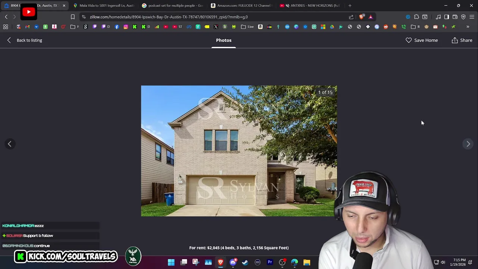Click the 7:15 PM clock in taskbar
Image resolution: width=478 pixels, height=269 pixels.
click(457, 262)
